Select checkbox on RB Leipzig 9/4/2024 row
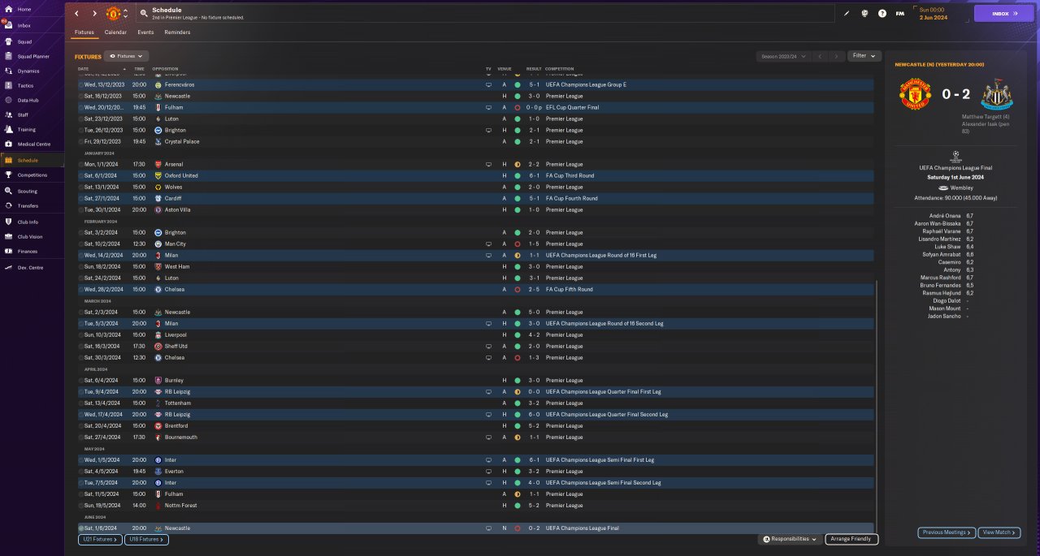The width and height of the screenshot is (1040, 556). coord(81,391)
